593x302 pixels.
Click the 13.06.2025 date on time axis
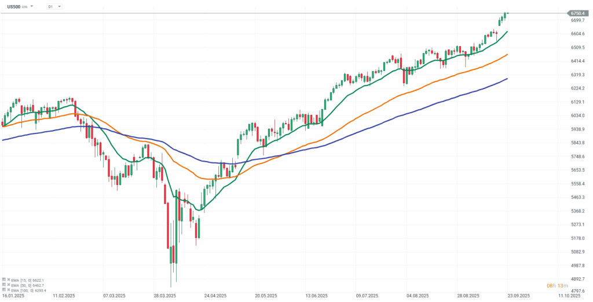tap(316, 295)
